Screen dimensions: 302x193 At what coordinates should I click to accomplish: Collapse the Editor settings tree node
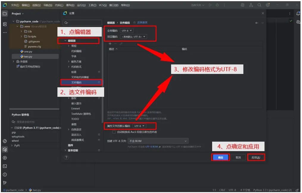tap(65, 41)
